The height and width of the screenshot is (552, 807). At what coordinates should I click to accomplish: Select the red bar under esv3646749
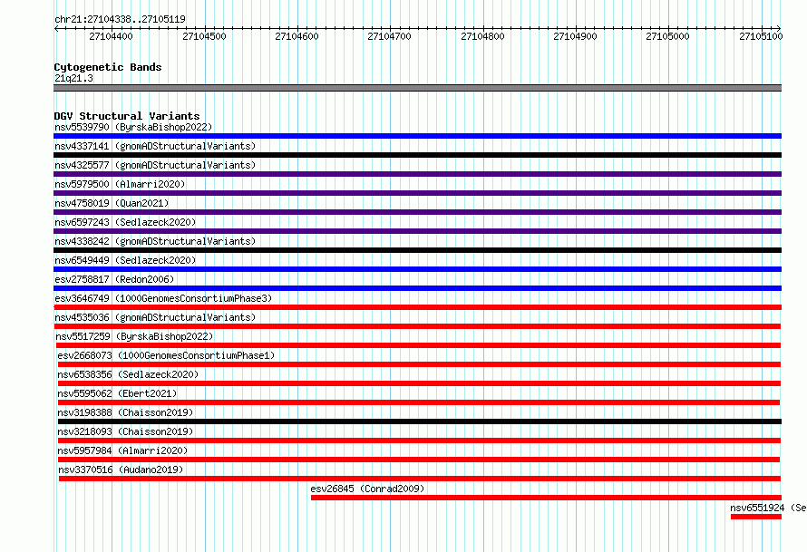(417, 307)
